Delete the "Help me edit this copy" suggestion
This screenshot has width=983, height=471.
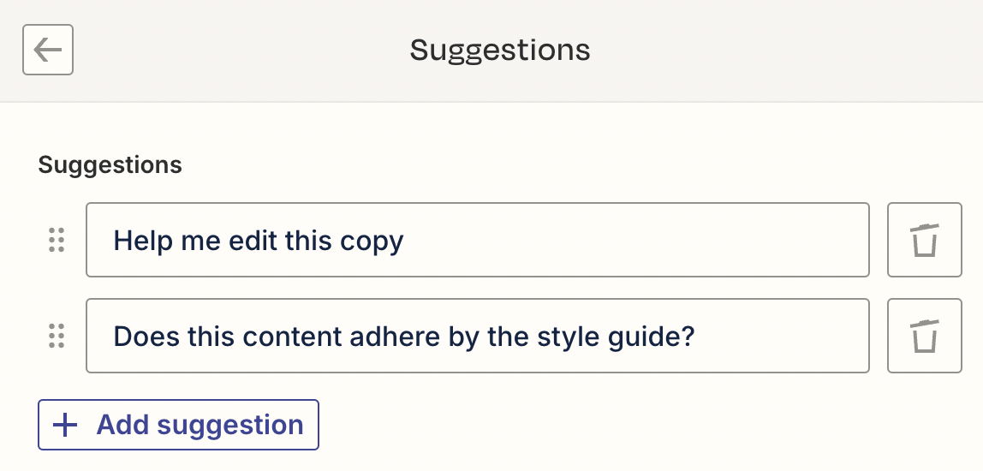click(x=924, y=241)
